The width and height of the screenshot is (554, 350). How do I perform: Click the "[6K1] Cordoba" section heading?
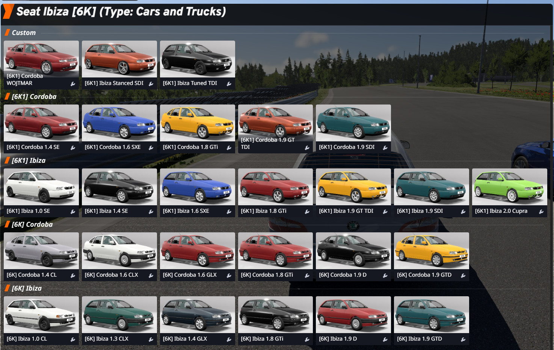click(34, 97)
